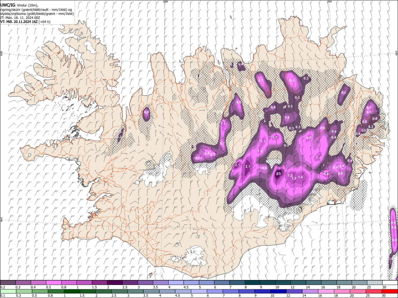Click the 'slydda/snjókoma' legend description line

click(x=37, y=14)
